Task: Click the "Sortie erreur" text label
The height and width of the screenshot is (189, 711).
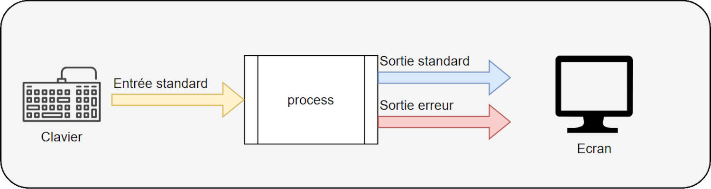Action: 416,105
